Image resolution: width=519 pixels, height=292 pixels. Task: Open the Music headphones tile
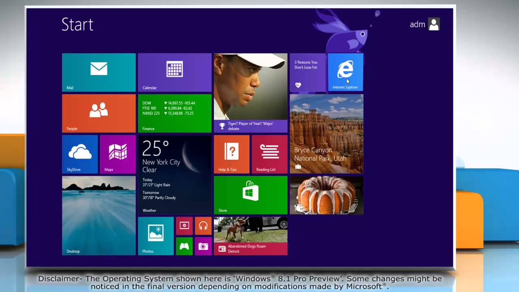click(203, 226)
